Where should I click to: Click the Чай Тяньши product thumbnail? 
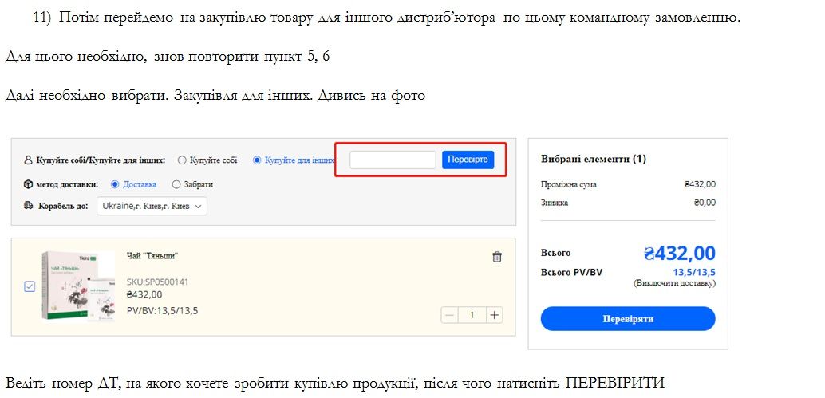click(x=77, y=286)
